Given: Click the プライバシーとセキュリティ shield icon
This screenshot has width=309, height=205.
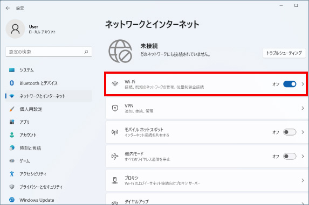Looking at the screenshot, I should (x=12, y=187).
